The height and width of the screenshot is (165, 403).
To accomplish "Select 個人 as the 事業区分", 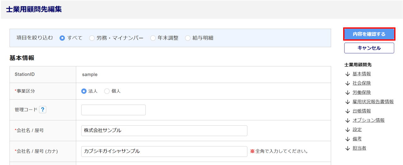I will point(107,91).
